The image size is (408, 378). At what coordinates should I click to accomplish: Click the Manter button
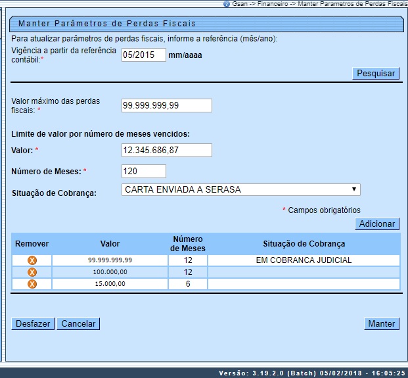coord(381,323)
